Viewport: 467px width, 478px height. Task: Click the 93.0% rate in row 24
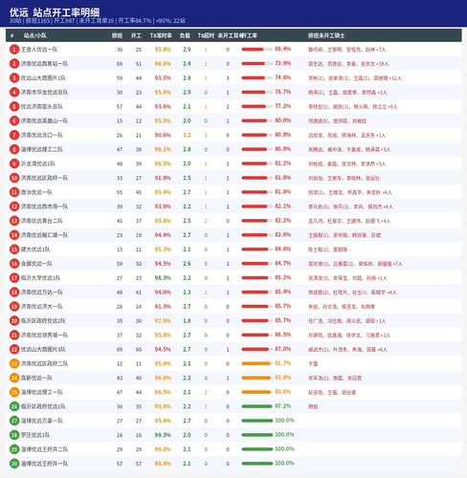[x=282, y=378]
